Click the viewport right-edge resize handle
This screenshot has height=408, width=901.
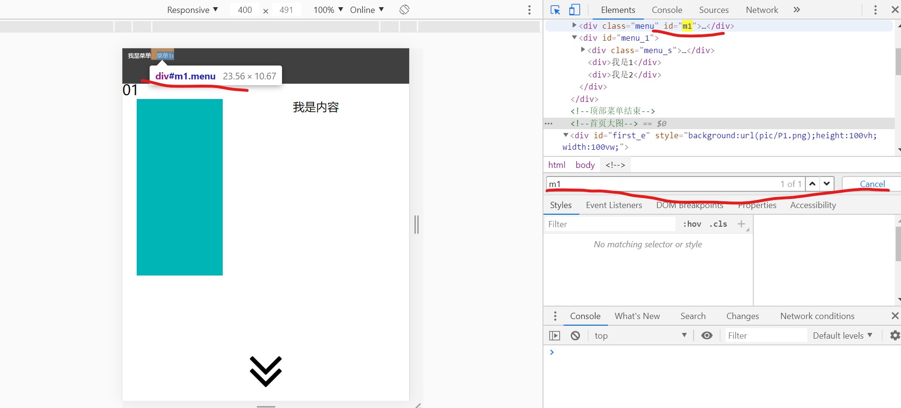pyautogui.click(x=416, y=224)
